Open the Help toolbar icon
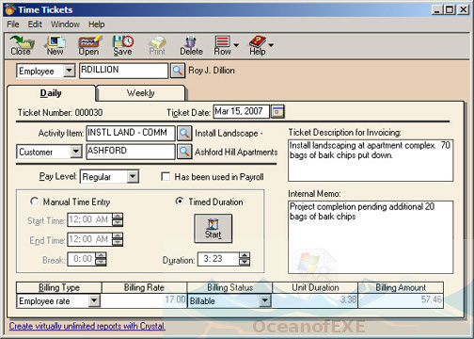Viewport: 474px width, 339px height. point(258,45)
